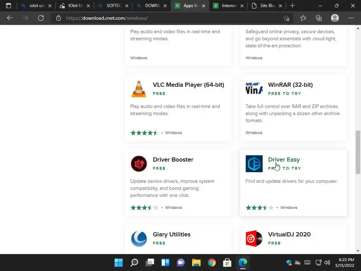Viewport: 361px width, 271px height.
Task: Go back to the previous page
Action: (x=10, y=18)
